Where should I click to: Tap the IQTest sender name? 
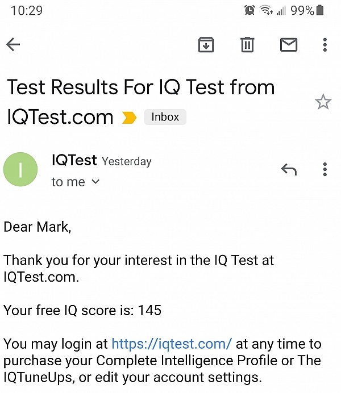coord(74,161)
